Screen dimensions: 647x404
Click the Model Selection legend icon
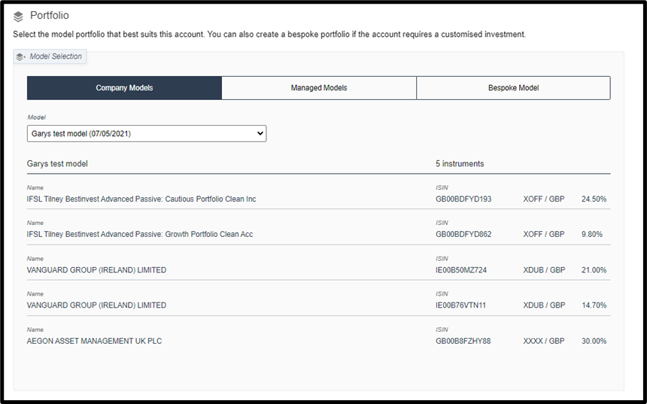[x=20, y=56]
